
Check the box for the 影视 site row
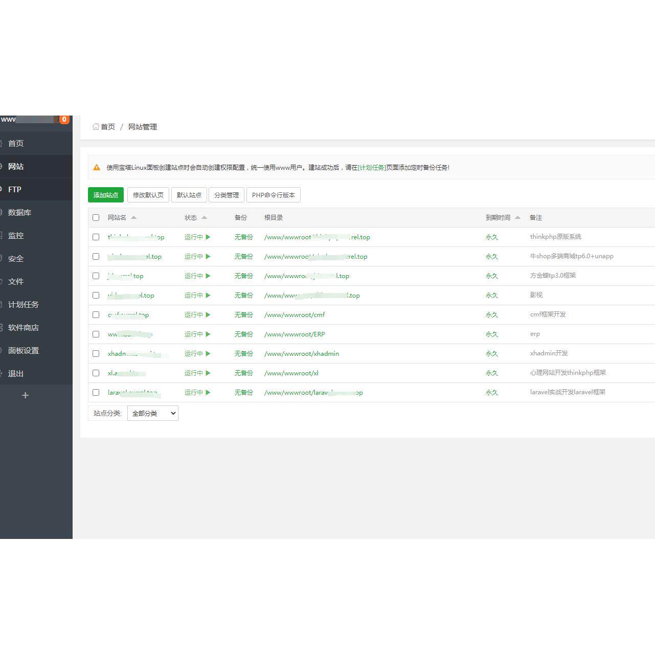(x=96, y=296)
